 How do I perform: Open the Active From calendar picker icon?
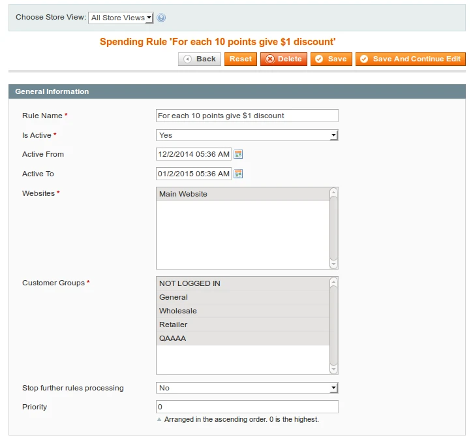tap(238, 154)
